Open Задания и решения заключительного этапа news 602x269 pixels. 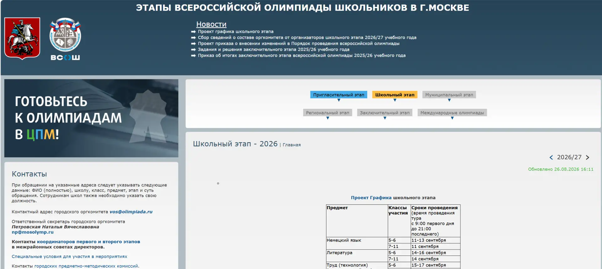(x=273, y=49)
